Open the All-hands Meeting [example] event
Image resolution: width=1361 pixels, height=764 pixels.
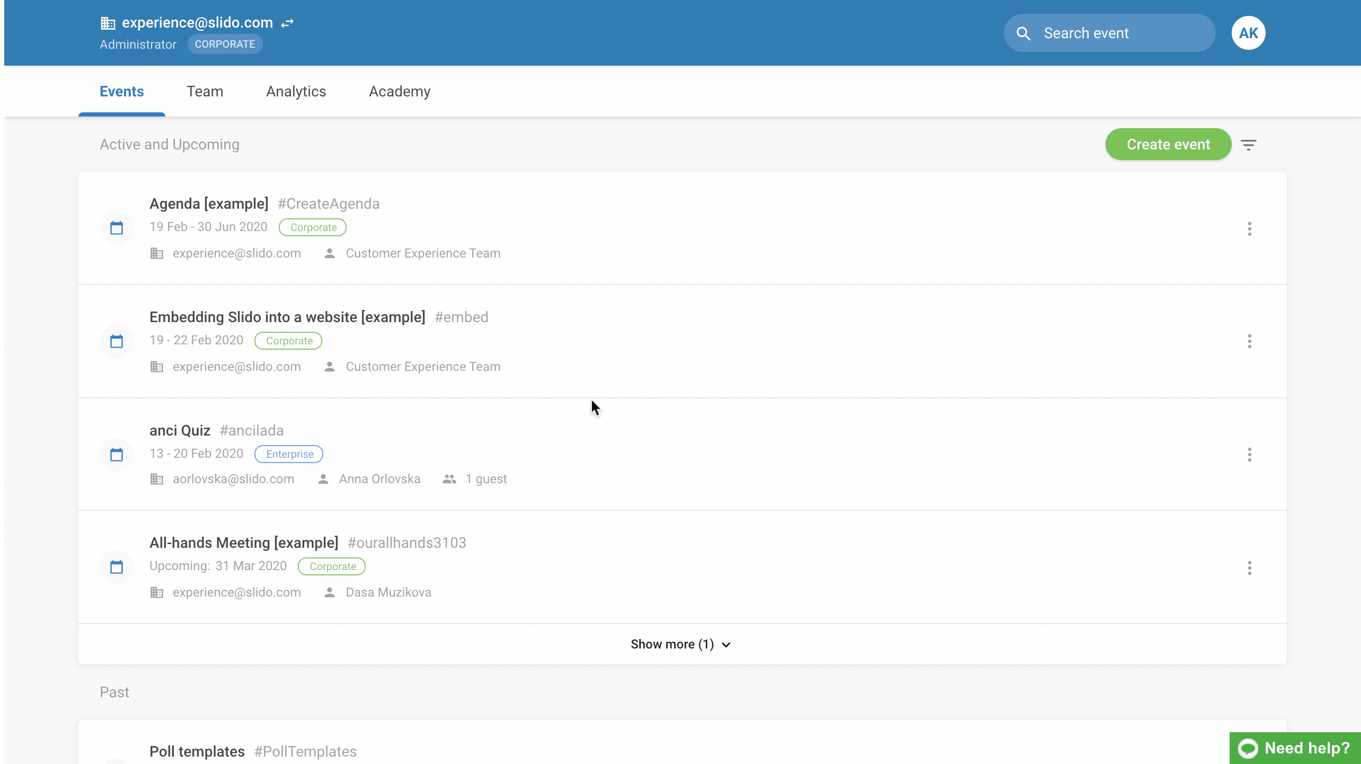[244, 543]
